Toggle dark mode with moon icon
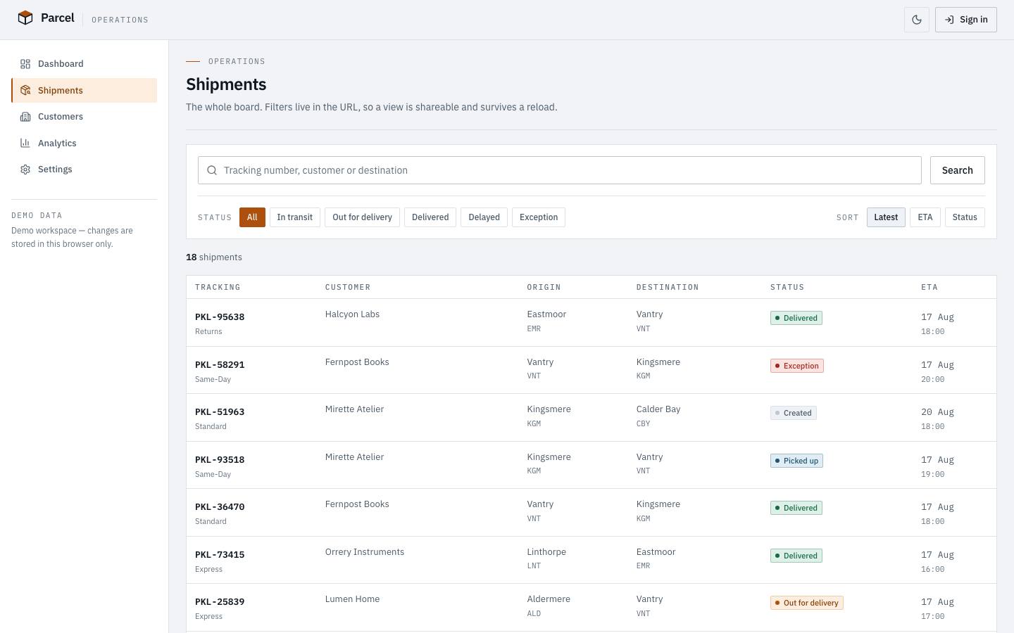 tap(917, 20)
